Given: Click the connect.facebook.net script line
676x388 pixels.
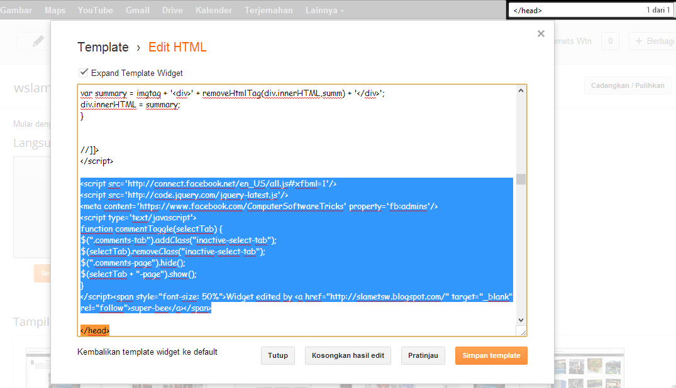Looking at the screenshot, I should click(x=208, y=184).
